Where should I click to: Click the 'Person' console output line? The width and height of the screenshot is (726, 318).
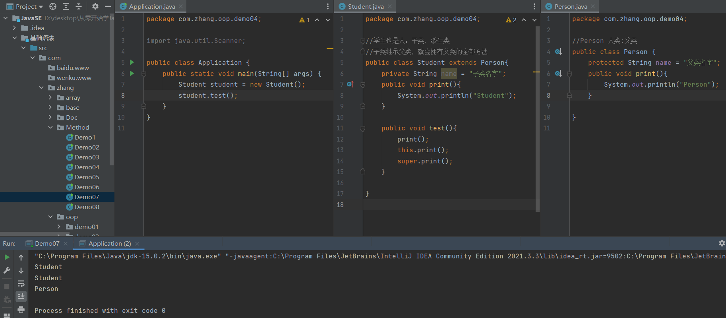(x=46, y=289)
